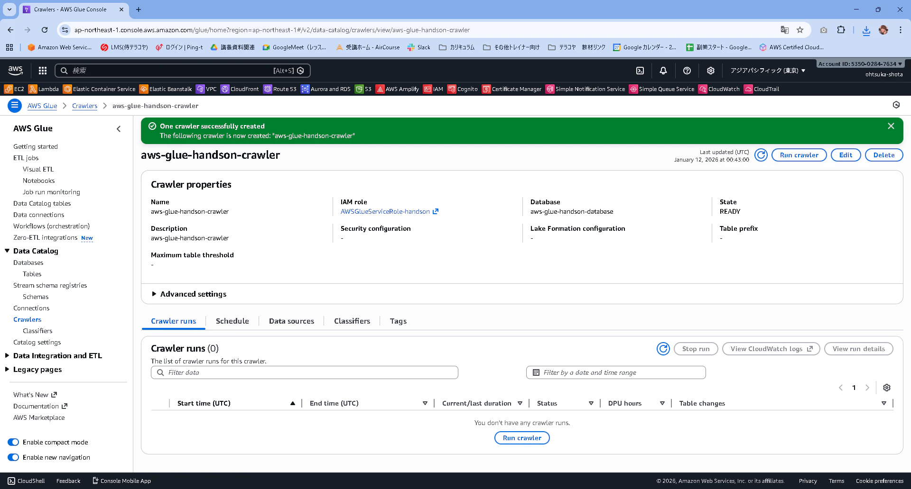This screenshot has height=489, width=911.
Task: Open the help question mark menu
Action: coord(687,71)
